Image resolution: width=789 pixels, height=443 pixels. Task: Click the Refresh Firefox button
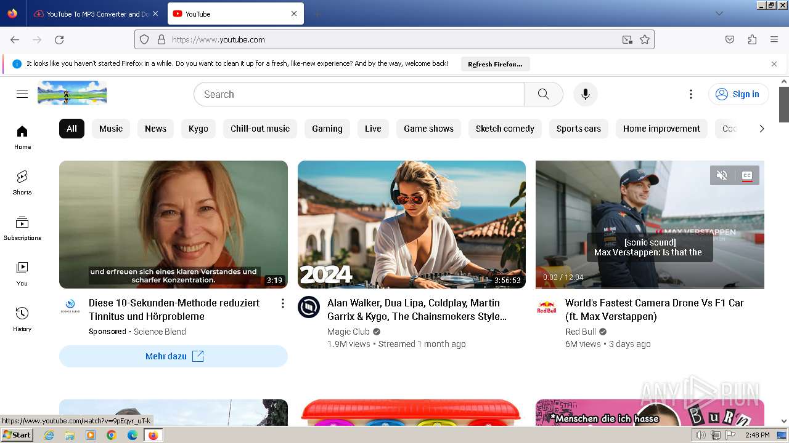click(x=495, y=64)
